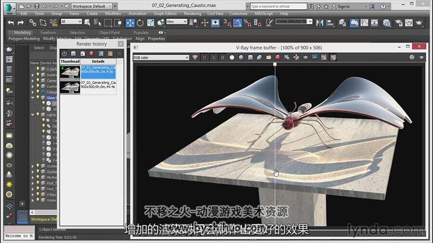The image size is (433, 243).
Task: Open the Edit menu
Action: coord(24,13)
